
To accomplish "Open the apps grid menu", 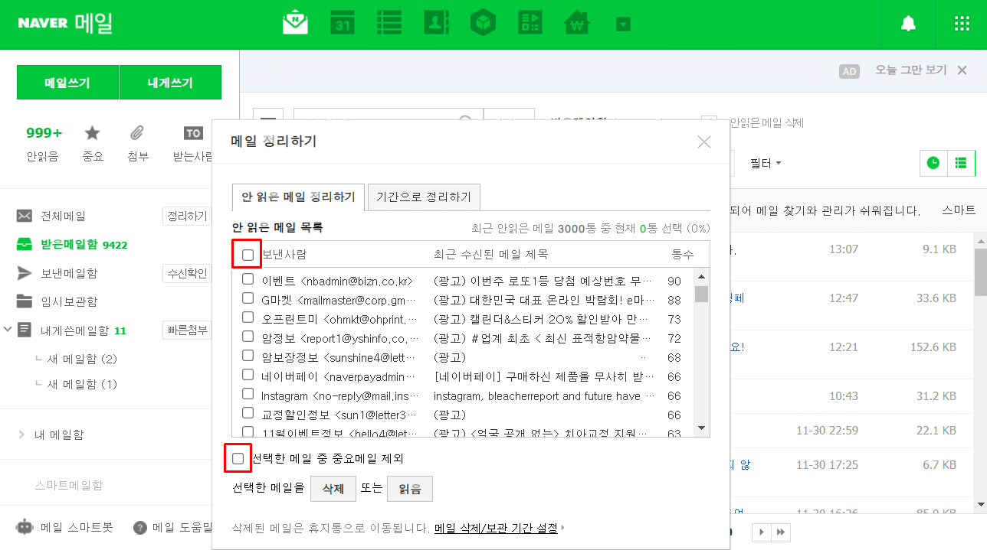I will click(962, 24).
